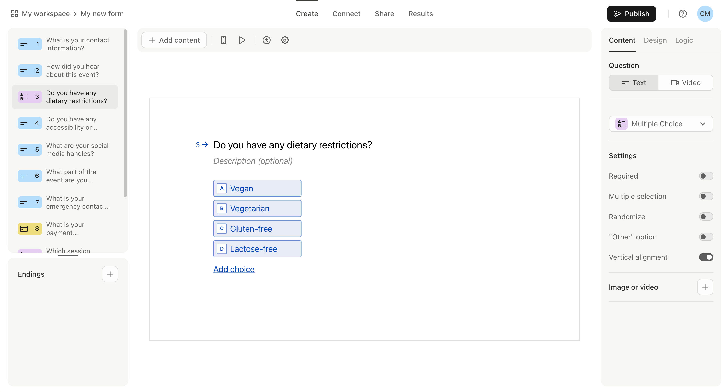Click the Description (optional) field
Image resolution: width=728 pixels, height=392 pixels.
[x=253, y=161]
